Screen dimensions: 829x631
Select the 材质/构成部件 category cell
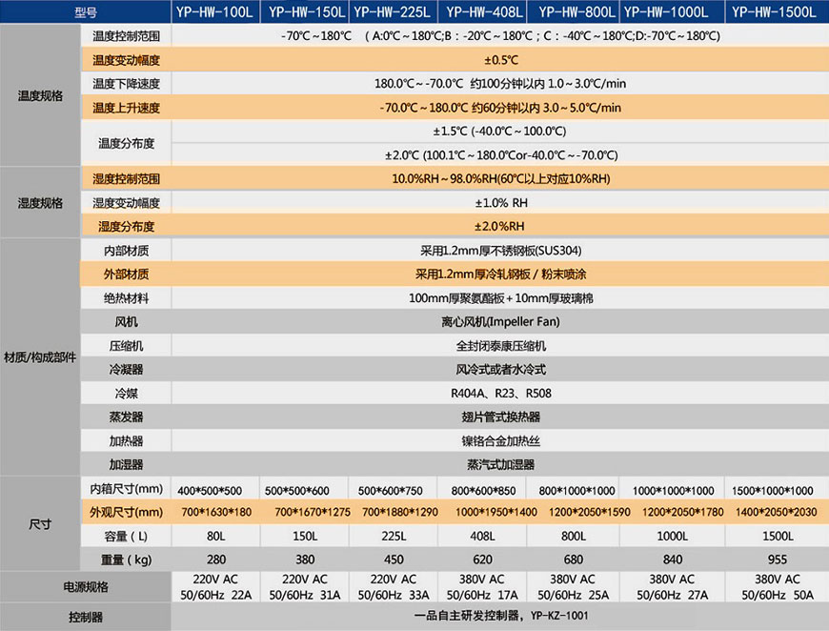[40, 356]
